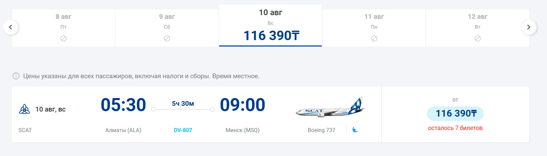Click unavailable icon under 9 авг

tap(167, 38)
